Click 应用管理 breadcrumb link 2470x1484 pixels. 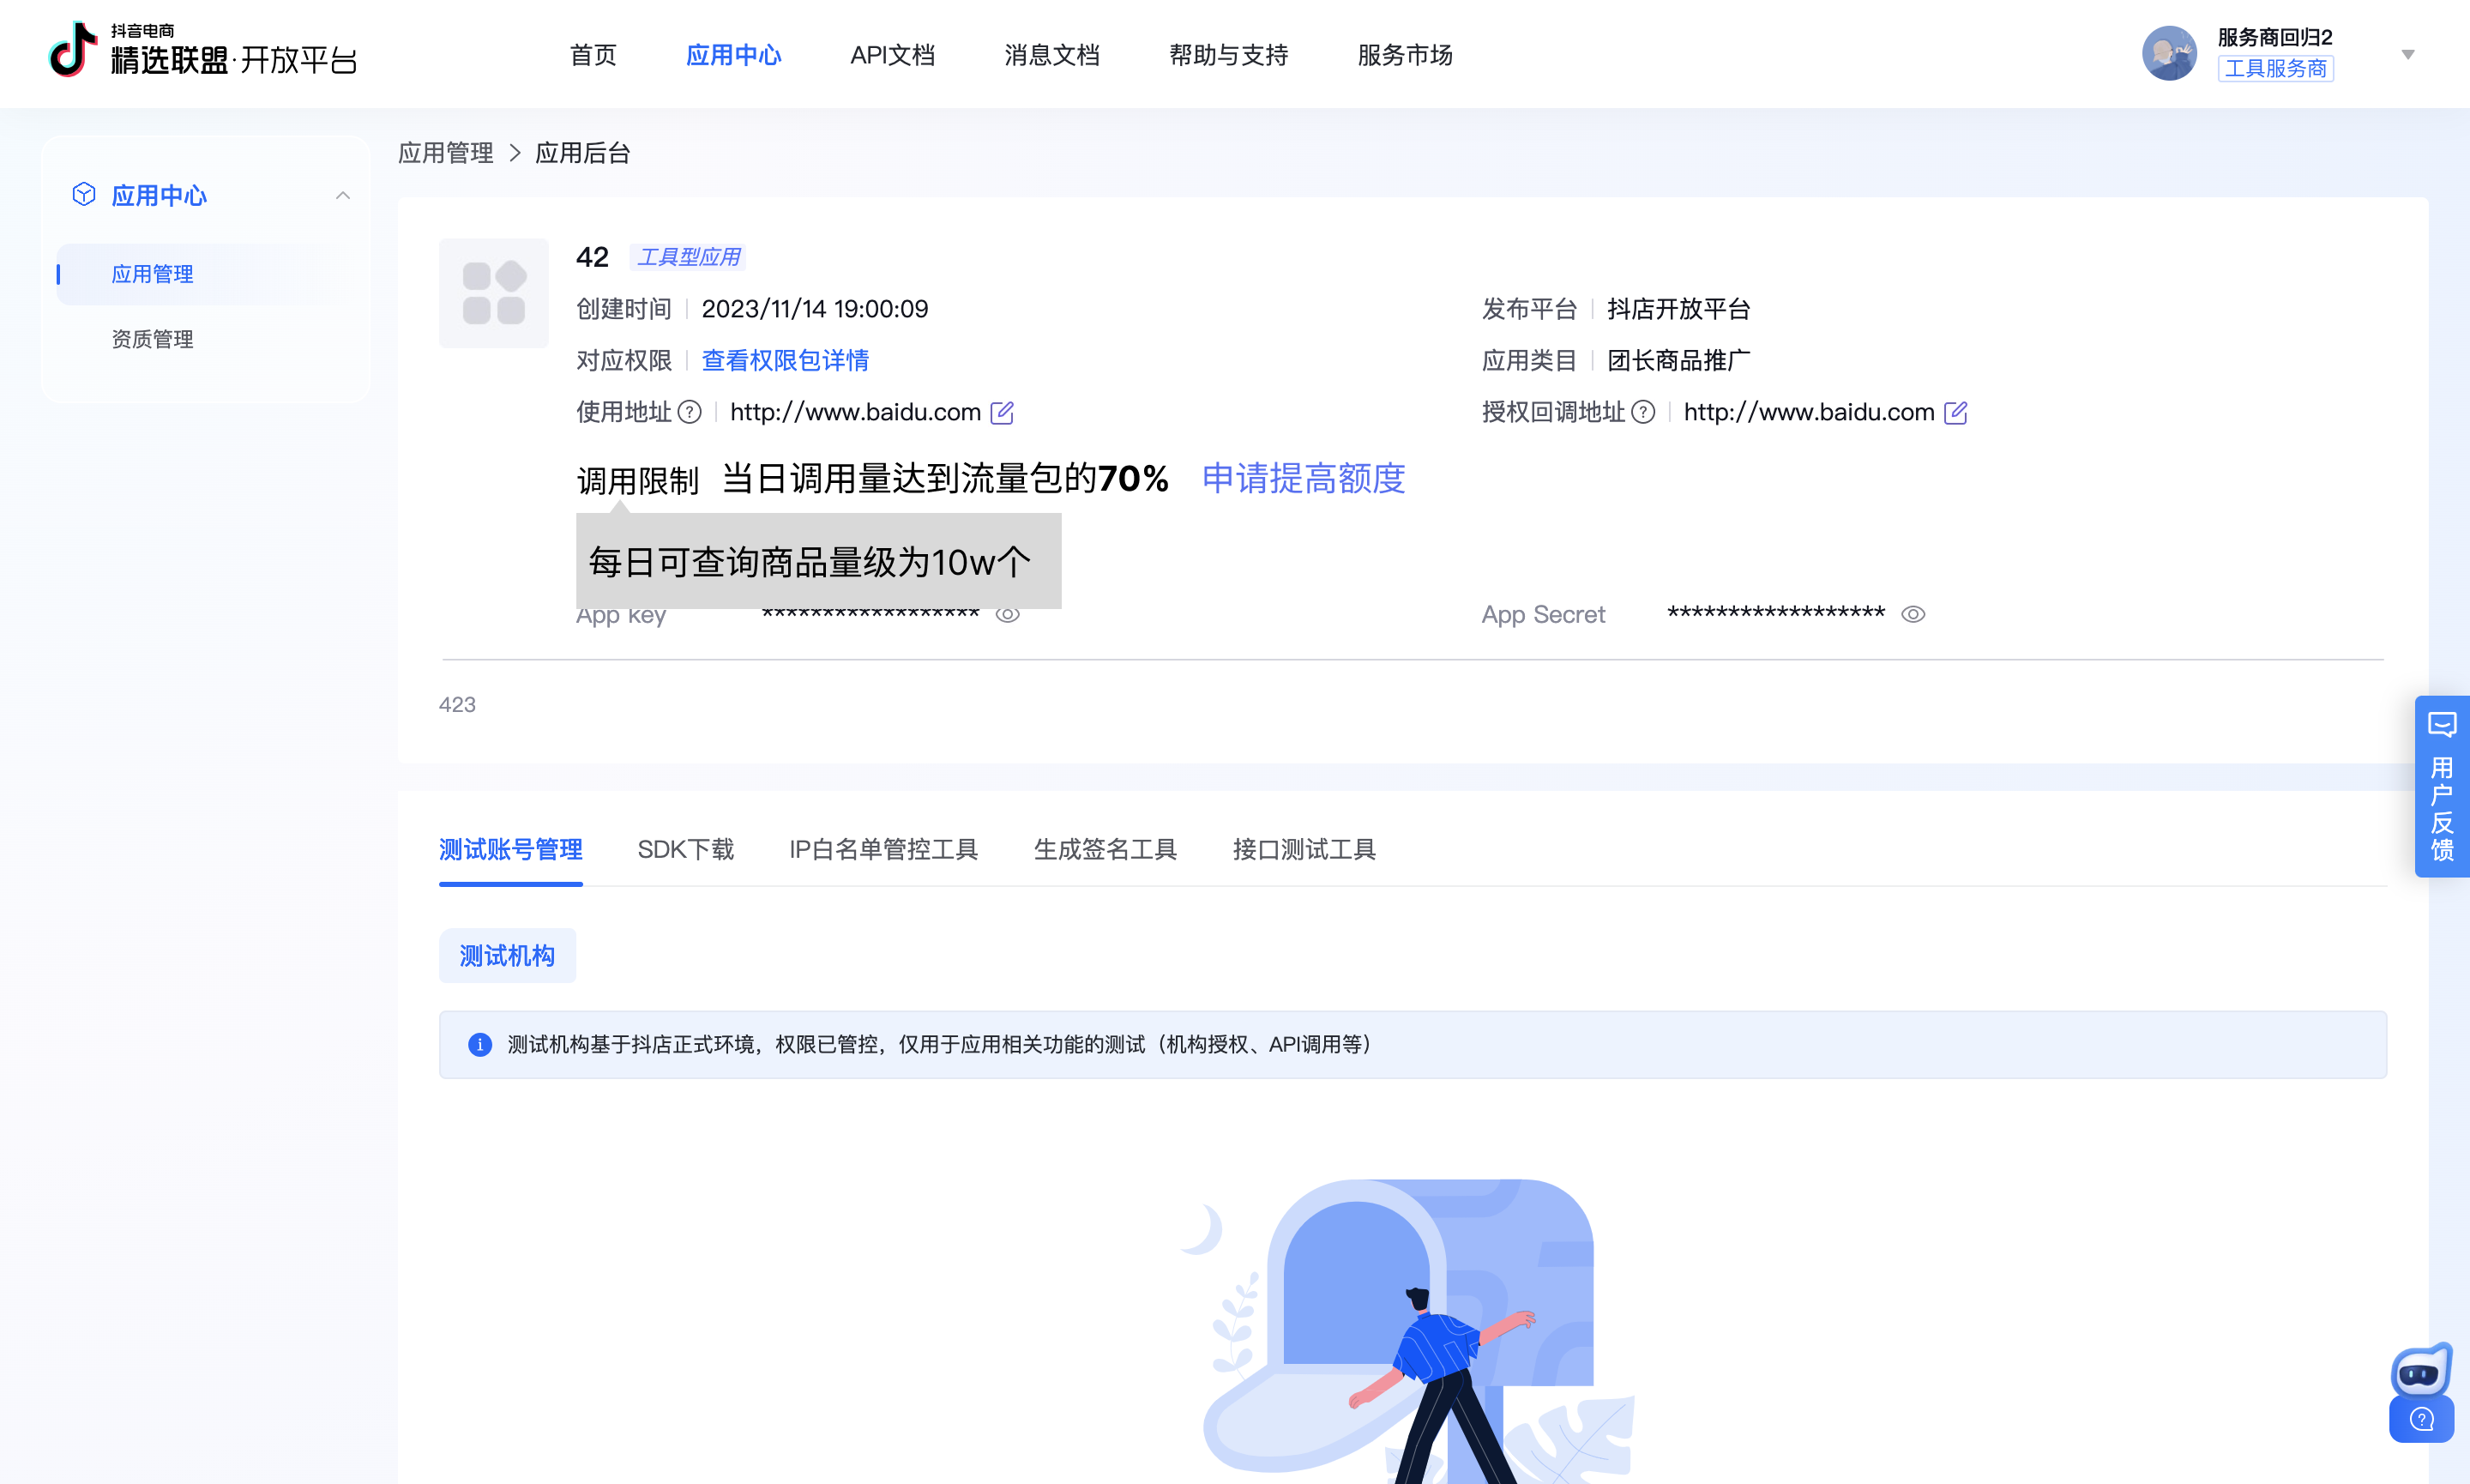[446, 153]
